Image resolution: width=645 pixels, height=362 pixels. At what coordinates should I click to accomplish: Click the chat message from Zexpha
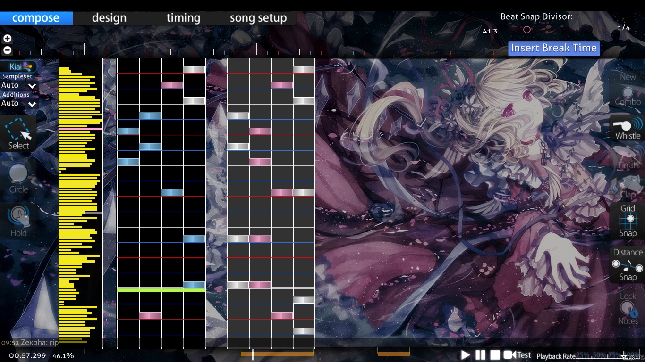(x=30, y=343)
